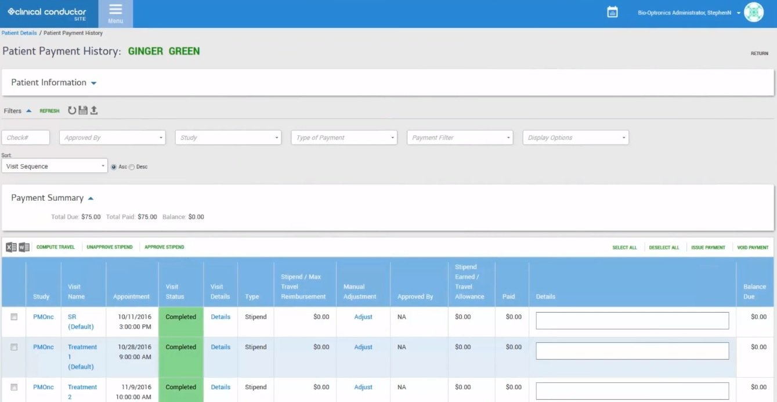Open the Approved By dropdown

point(114,137)
